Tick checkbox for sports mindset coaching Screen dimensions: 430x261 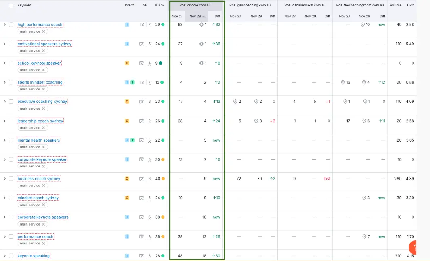[11, 82]
